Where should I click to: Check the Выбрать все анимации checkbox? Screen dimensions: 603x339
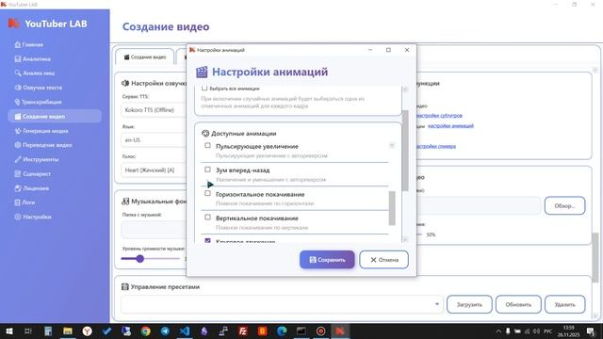pyautogui.click(x=204, y=88)
